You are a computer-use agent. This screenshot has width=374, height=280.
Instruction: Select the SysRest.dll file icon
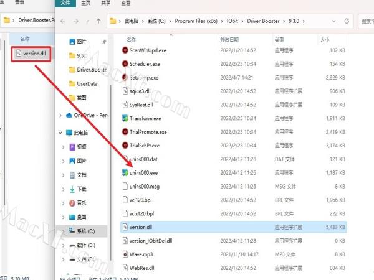[125, 105]
